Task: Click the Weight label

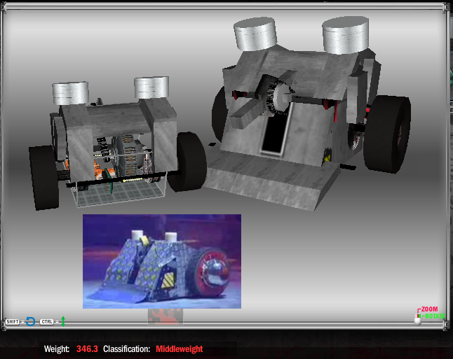Action: 57,349
